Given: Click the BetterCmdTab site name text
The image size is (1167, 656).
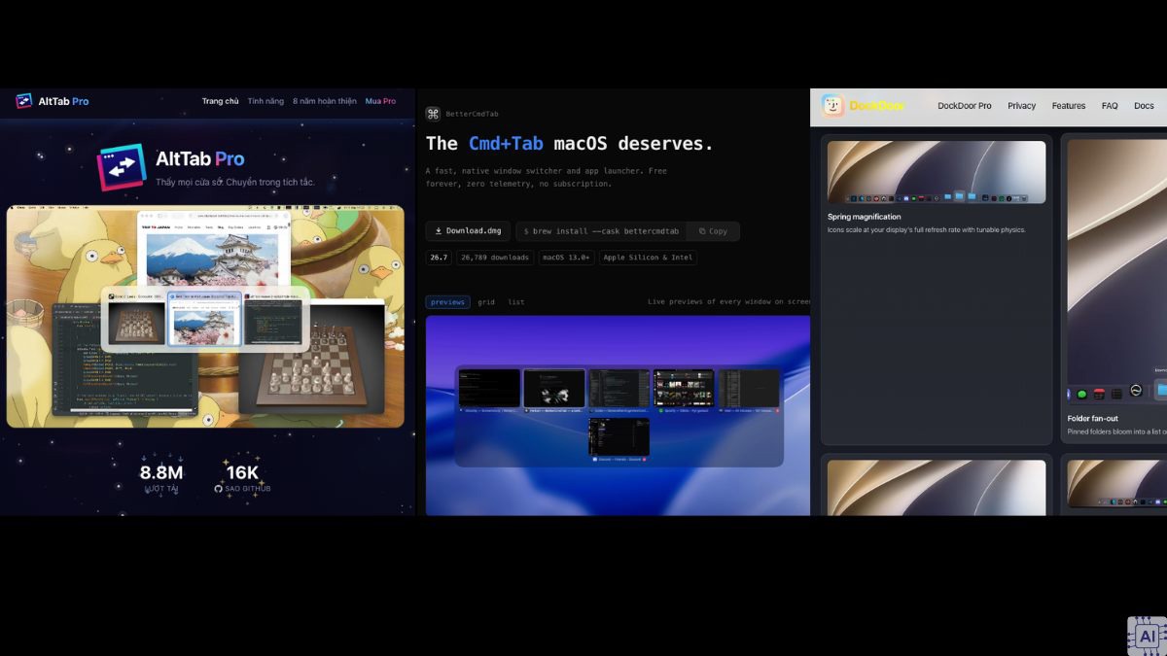Looking at the screenshot, I should 472,114.
